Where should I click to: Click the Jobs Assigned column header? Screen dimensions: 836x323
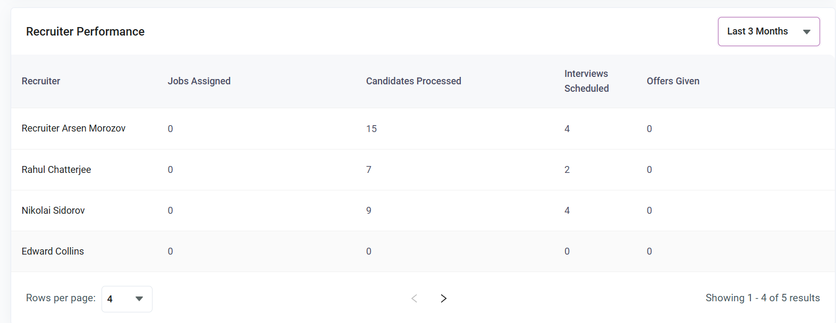tap(199, 81)
